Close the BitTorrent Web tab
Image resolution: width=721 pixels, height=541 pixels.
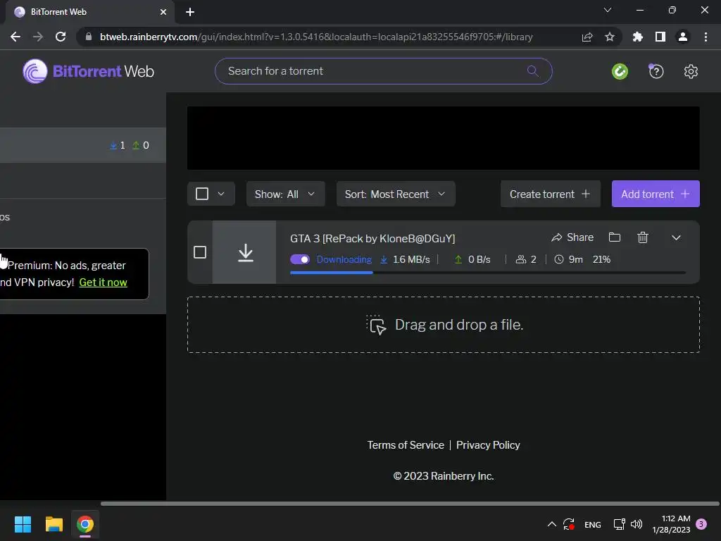(x=163, y=12)
